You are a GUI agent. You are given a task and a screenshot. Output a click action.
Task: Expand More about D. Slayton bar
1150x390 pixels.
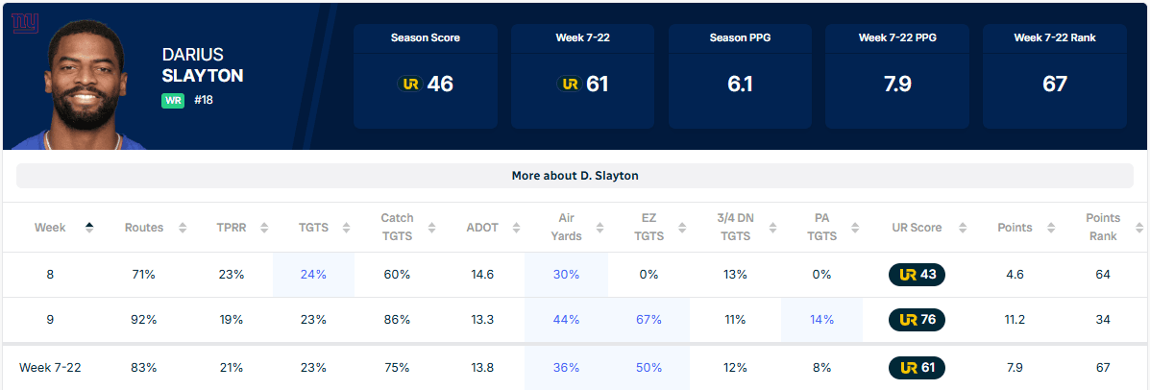(575, 176)
